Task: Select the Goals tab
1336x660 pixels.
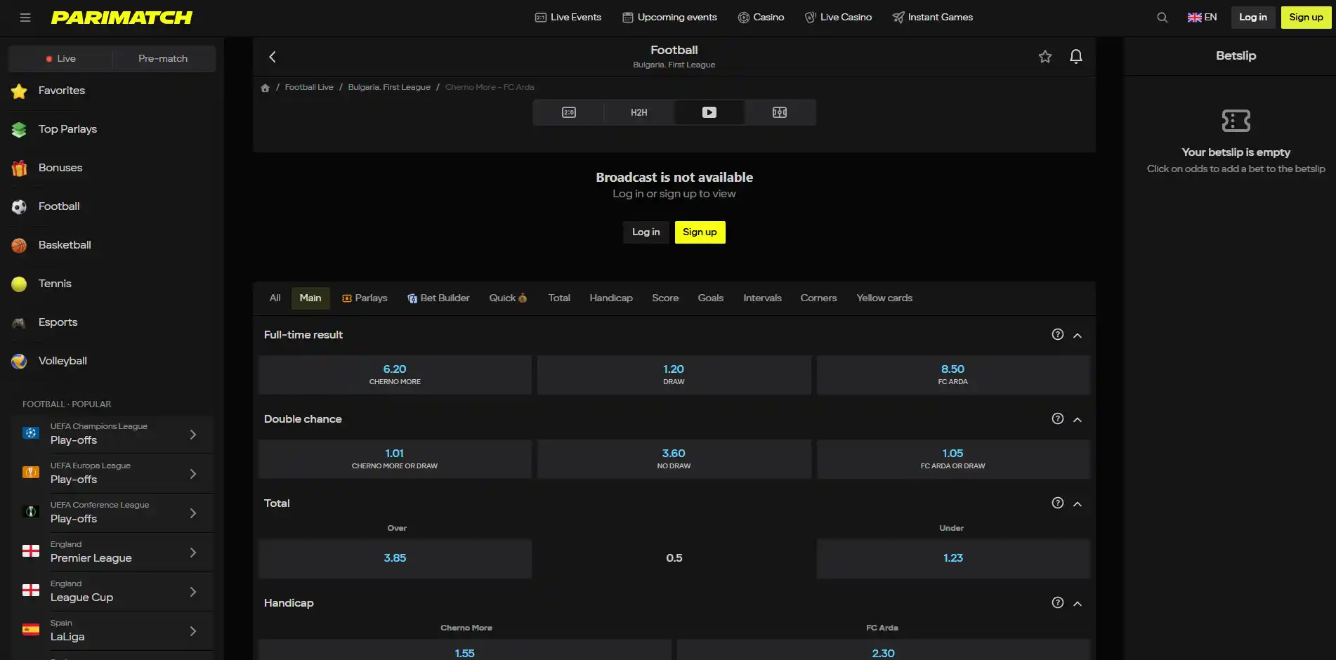Action: [711, 298]
